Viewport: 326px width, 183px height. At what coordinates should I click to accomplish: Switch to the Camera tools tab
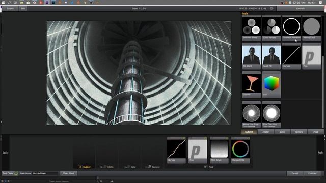point(299,132)
